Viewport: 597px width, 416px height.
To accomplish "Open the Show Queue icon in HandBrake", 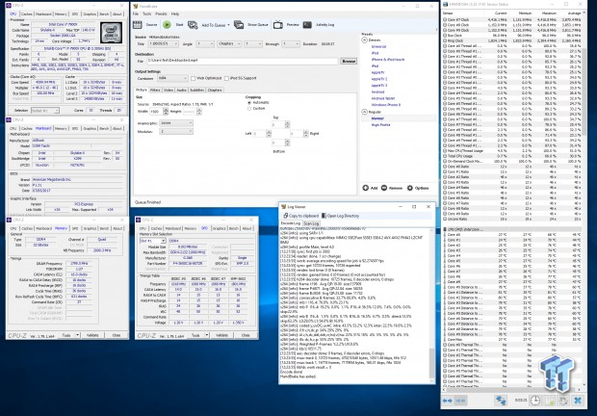I will click(239, 25).
